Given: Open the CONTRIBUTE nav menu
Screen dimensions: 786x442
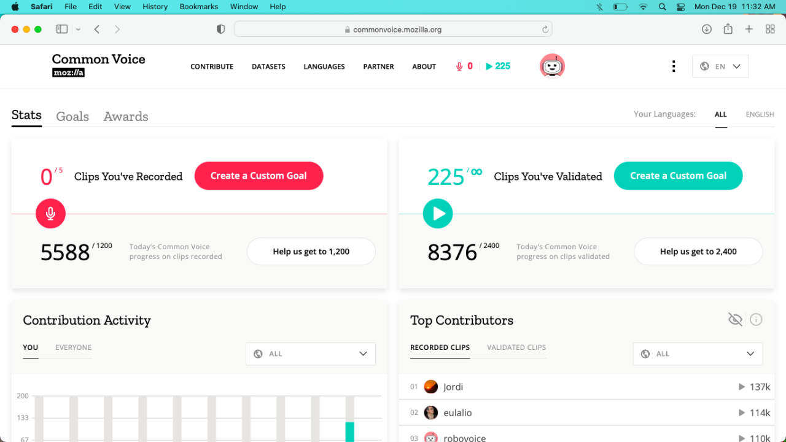Looking at the screenshot, I should (212, 66).
